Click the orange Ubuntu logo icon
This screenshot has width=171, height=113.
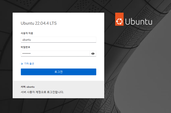(119, 19)
